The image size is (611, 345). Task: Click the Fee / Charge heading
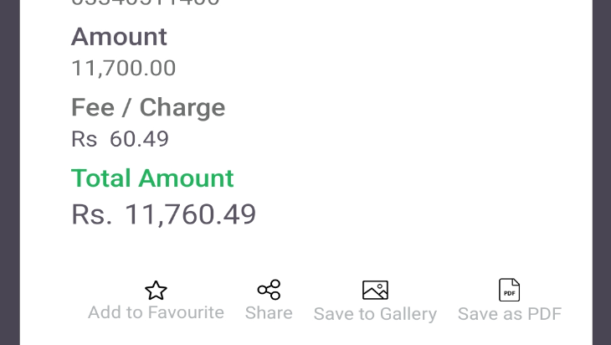click(148, 107)
